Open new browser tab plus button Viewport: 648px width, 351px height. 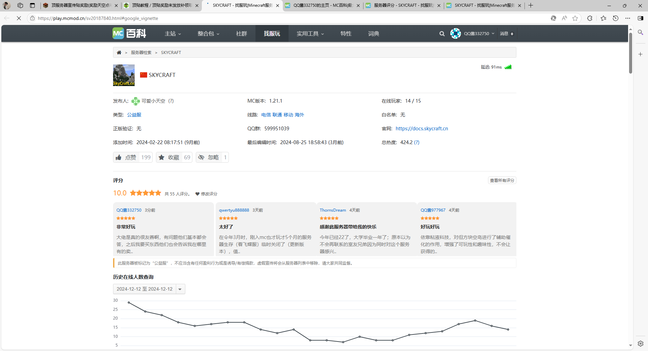click(531, 5)
